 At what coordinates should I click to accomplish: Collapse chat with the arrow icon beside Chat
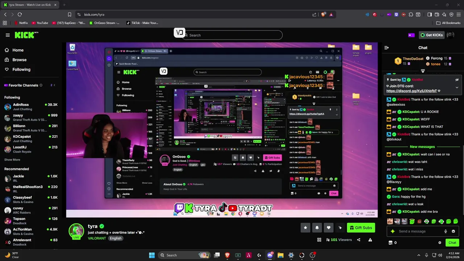pyautogui.click(x=386, y=47)
